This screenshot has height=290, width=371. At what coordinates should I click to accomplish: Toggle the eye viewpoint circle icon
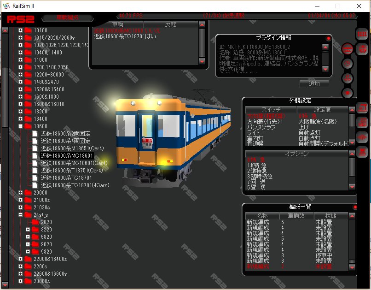tap(348, 93)
